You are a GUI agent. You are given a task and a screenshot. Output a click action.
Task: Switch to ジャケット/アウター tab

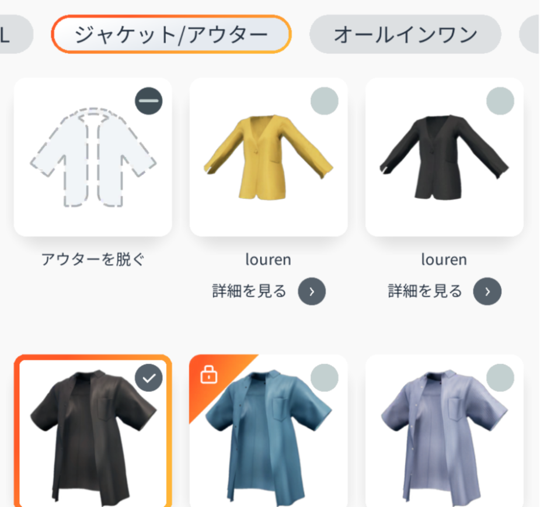tap(171, 34)
